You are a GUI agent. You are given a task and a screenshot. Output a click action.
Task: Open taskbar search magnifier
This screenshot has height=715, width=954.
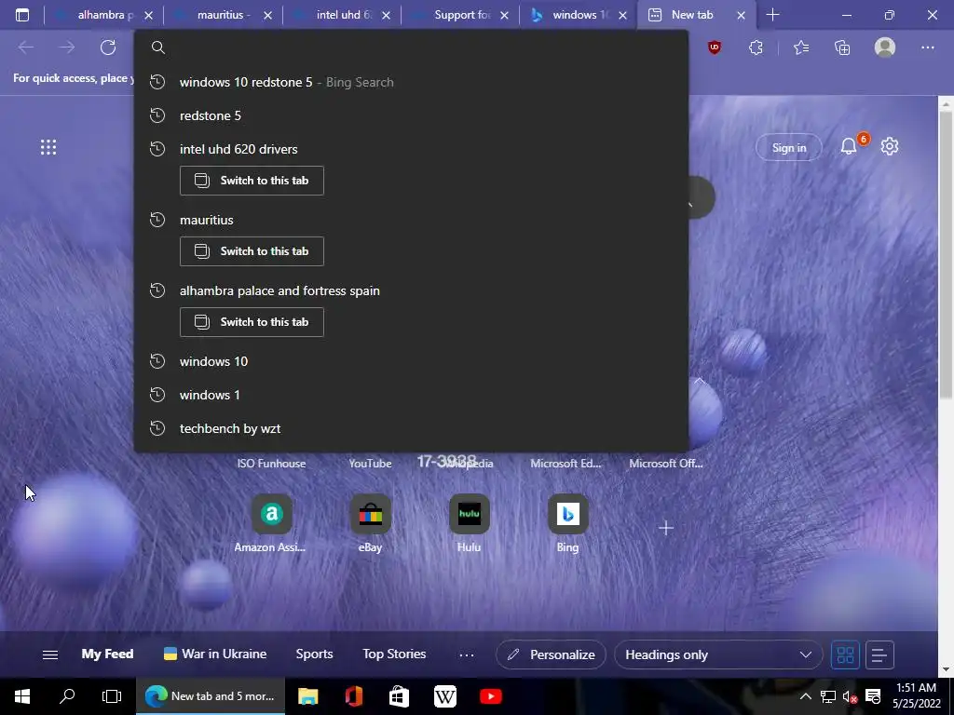(x=67, y=696)
